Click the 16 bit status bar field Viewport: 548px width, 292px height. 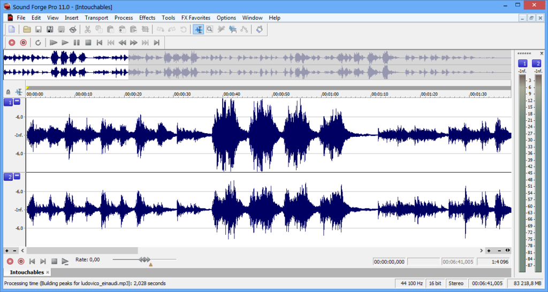pos(436,283)
